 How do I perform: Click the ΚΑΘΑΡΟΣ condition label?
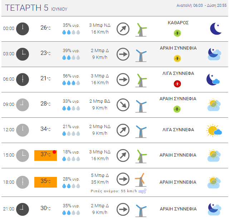click(x=178, y=23)
